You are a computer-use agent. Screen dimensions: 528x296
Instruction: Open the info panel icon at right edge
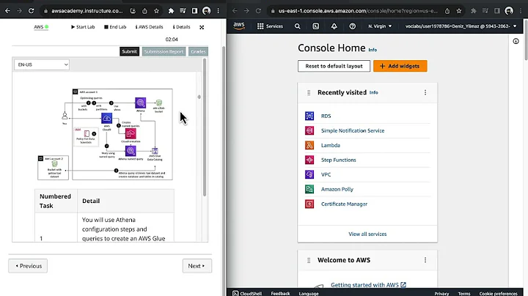pos(516,41)
